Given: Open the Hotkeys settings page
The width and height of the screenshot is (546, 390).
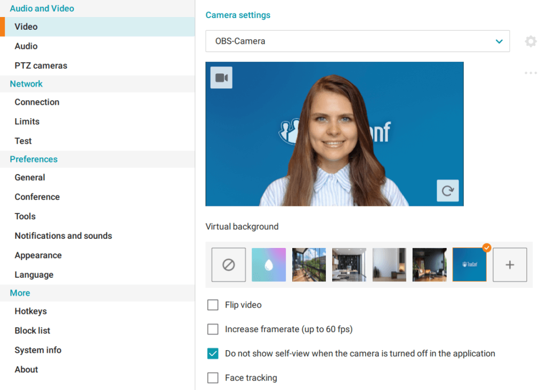Looking at the screenshot, I should pos(30,311).
